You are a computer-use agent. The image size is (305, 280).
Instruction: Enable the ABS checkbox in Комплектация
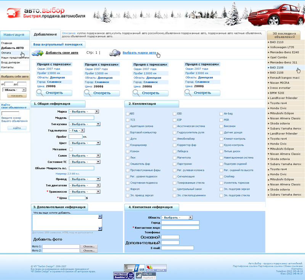tap(127, 114)
